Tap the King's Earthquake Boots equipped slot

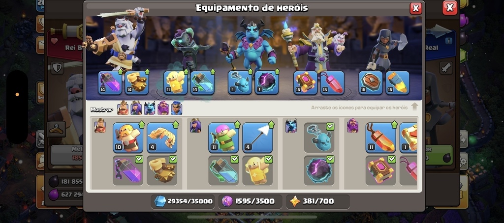pos(137,83)
